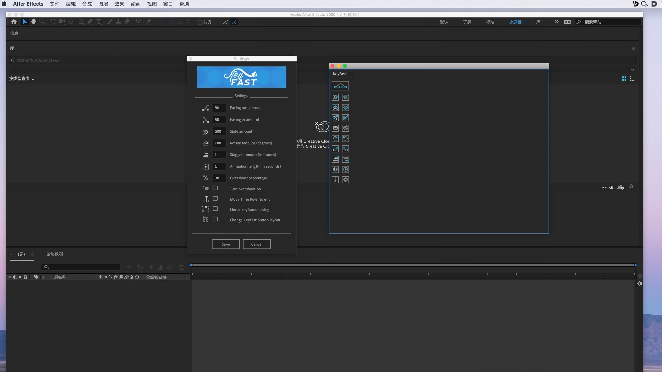Open the 库 panel options menu
This screenshot has width=662, height=372.
(633, 48)
